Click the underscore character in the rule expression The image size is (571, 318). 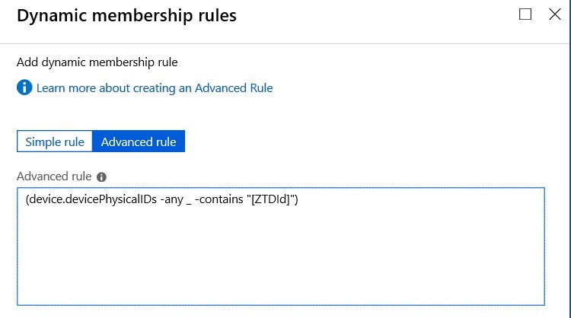coord(189,204)
